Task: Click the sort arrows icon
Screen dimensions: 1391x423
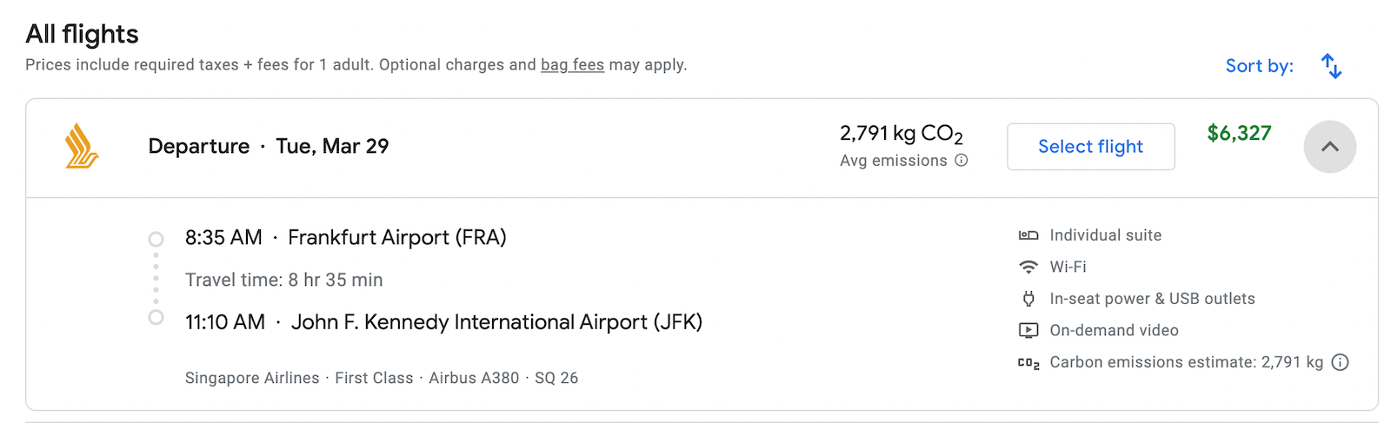Action: click(1331, 66)
